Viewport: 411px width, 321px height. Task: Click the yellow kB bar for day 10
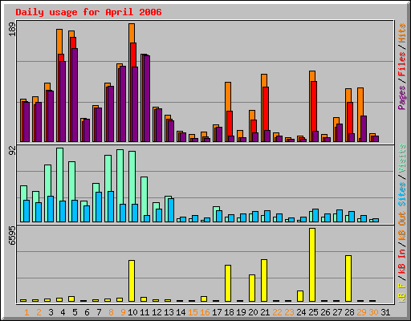pos(132,281)
